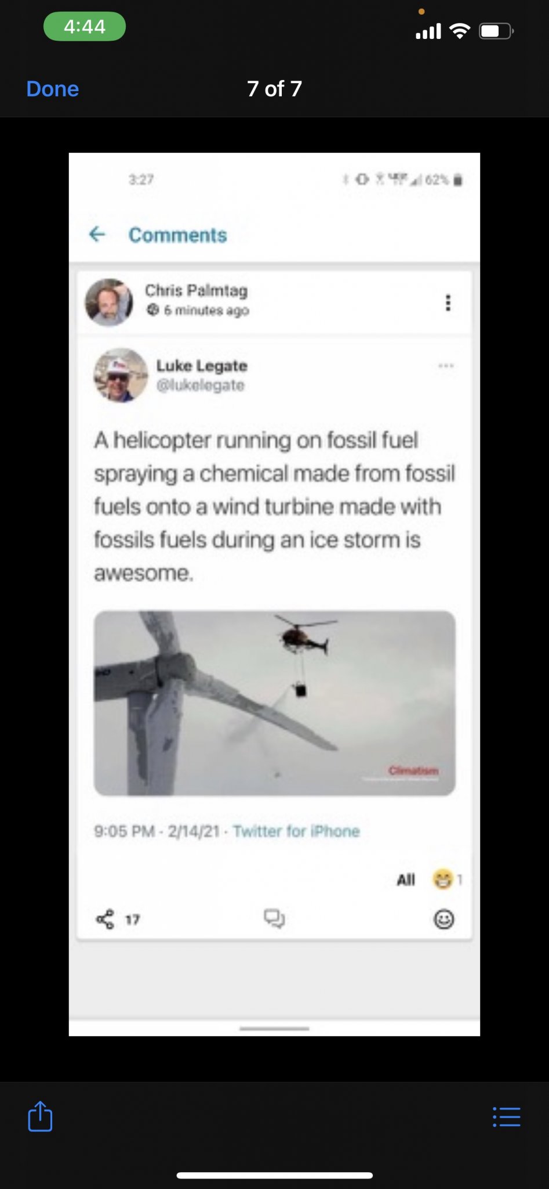Open the comment bubbles icon
The width and height of the screenshot is (549, 1189).
274,918
